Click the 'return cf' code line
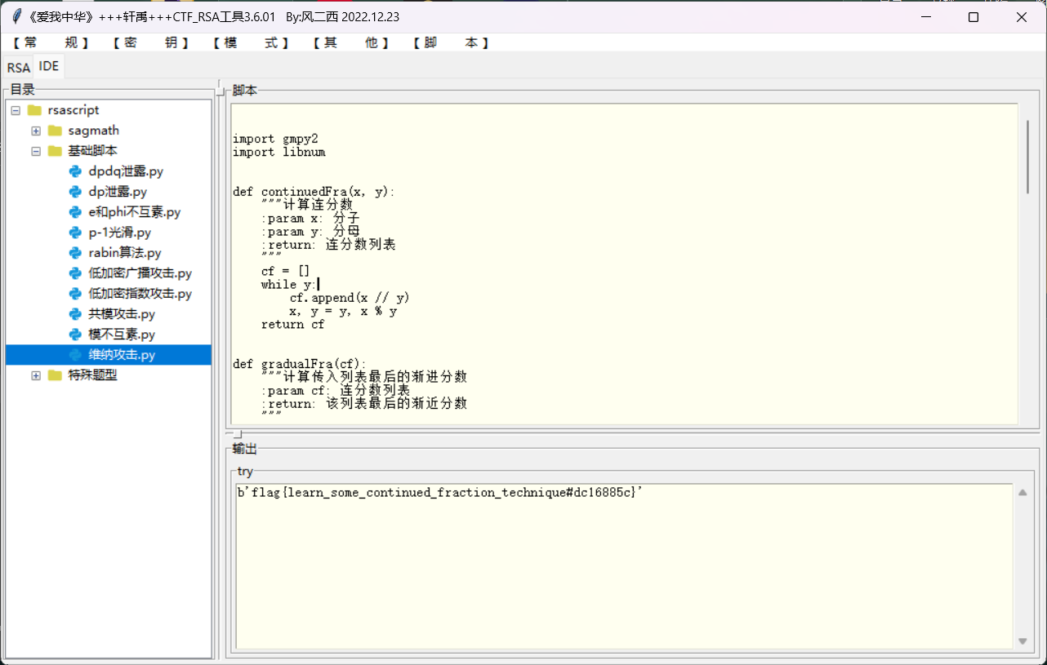The width and height of the screenshot is (1047, 665). coord(292,324)
